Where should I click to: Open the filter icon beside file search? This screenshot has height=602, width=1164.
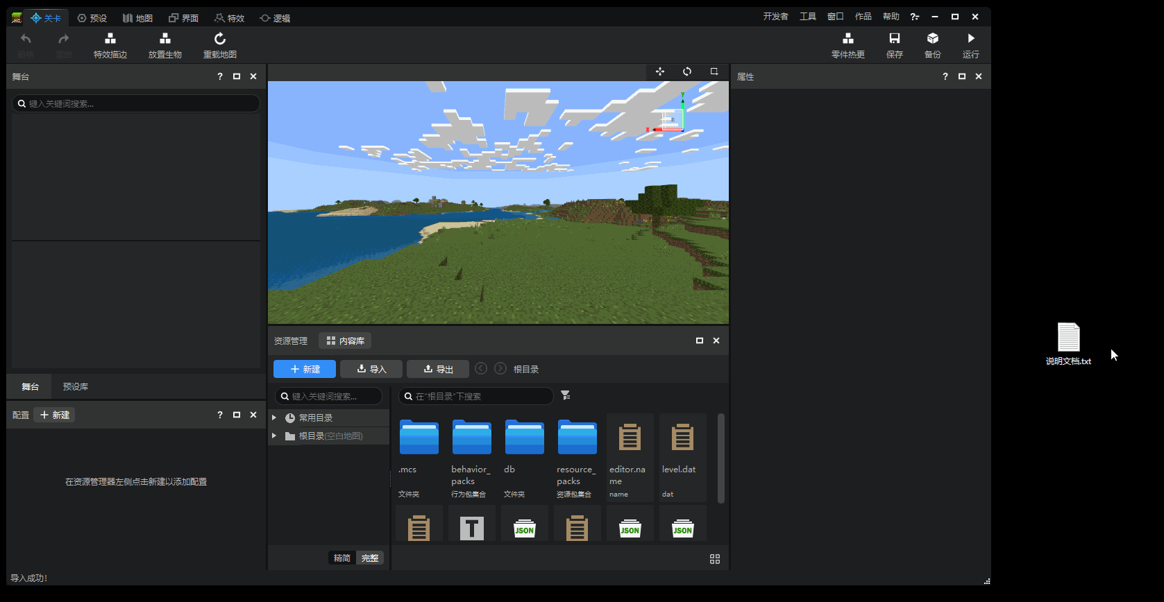566,395
